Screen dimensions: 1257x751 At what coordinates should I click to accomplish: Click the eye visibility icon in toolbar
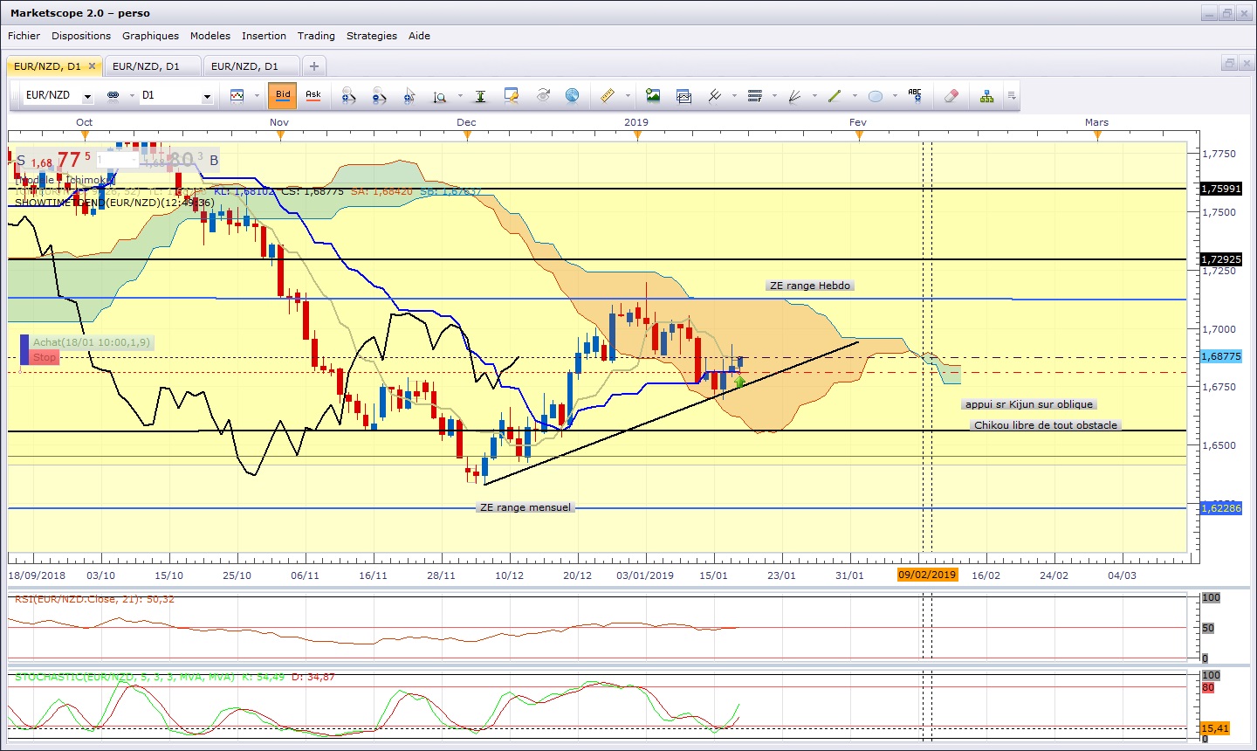coord(543,95)
